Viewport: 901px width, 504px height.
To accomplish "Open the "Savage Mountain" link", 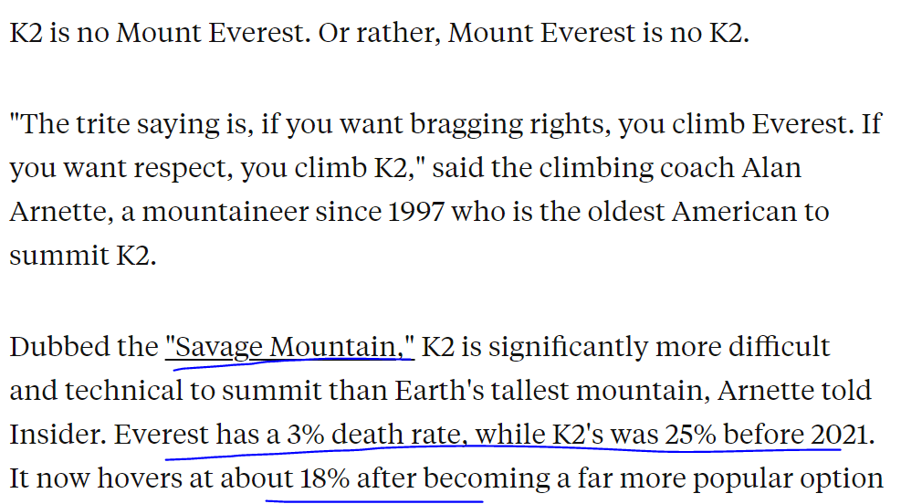I will pos(289,347).
